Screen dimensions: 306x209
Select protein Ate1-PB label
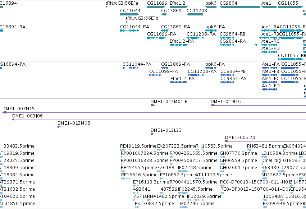tap(270, 71)
